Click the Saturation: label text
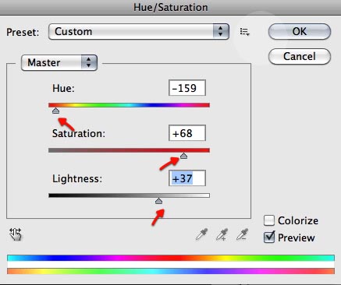Viewport: 341px width, 285px height. 79,133
